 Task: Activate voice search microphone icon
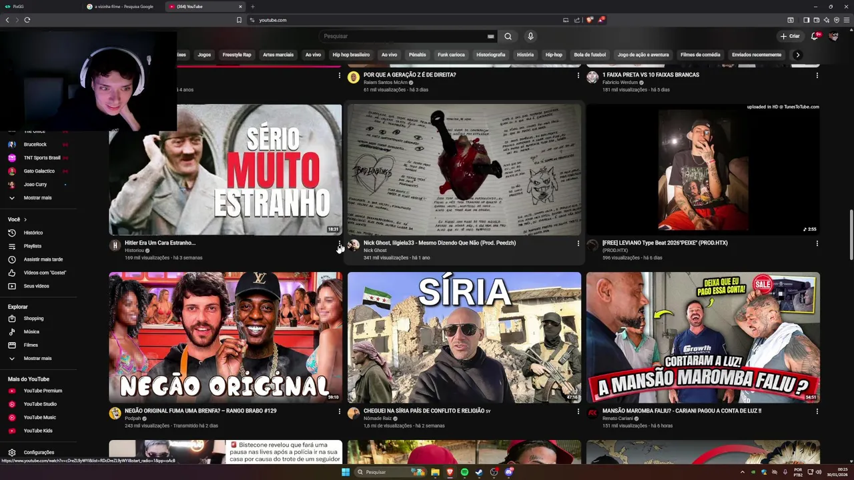[x=530, y=36]
